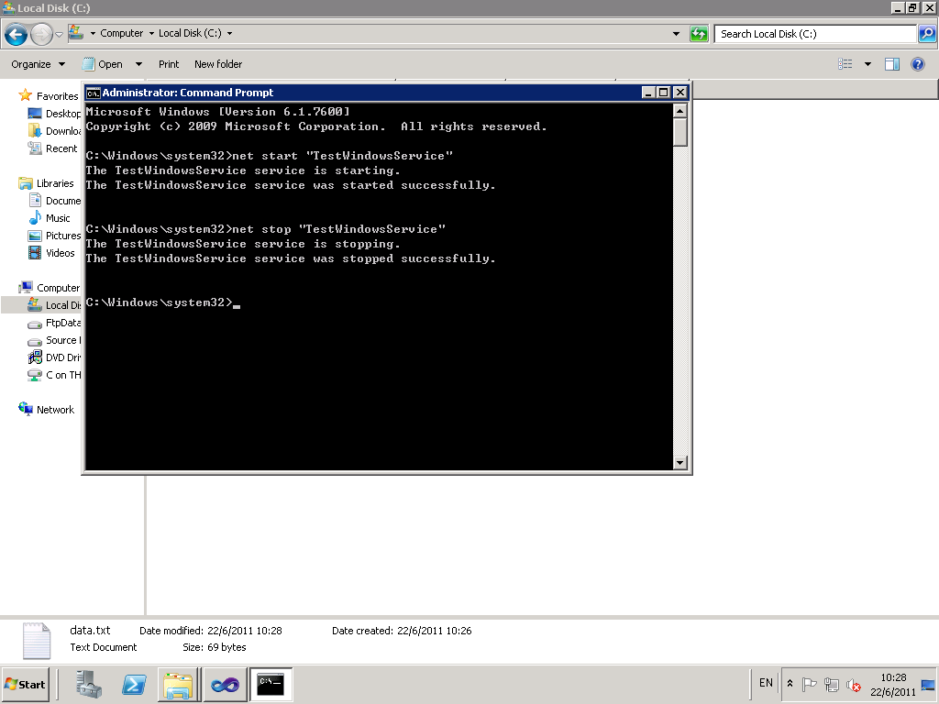
Task: Click the Size 69 bytes value
Action: (x=226, y=647)
